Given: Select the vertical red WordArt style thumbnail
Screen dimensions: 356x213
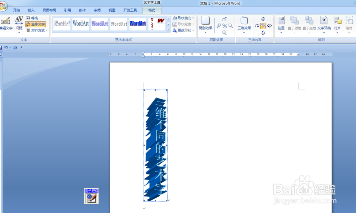Looking at the screenshot, I should coord(157,23).
